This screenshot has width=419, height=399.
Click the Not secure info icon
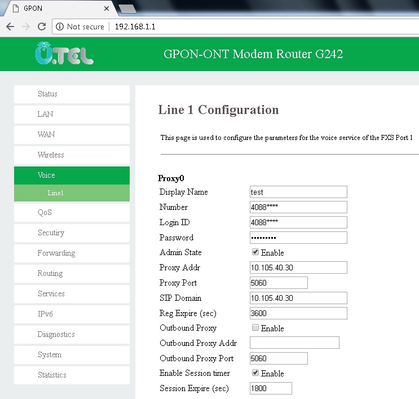(60, 27)
